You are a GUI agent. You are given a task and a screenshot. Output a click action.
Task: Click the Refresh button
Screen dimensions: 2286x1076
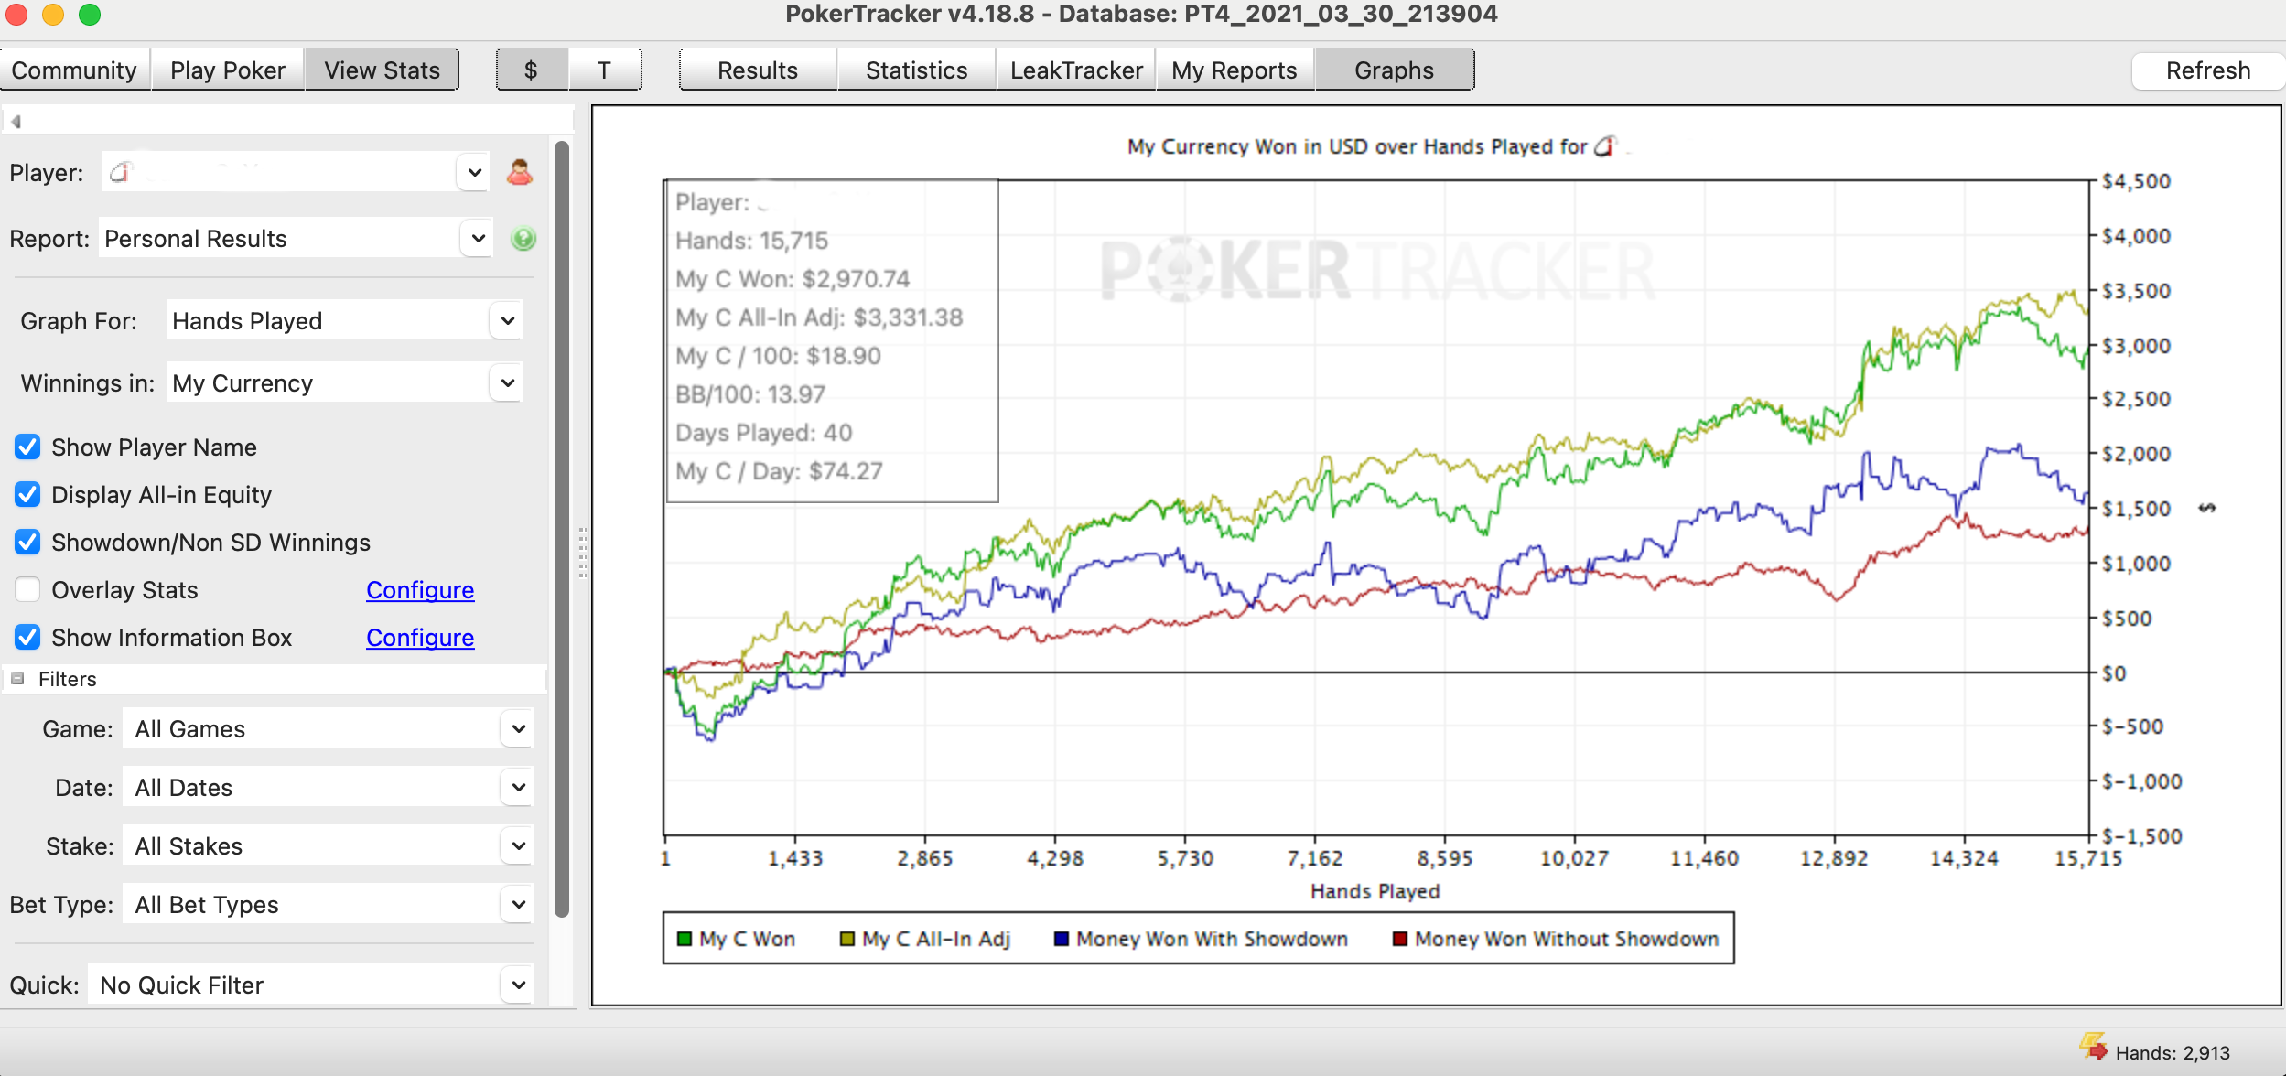point(2208,70)
